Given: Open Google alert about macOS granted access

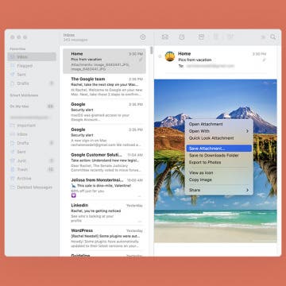Looking at the screenshot, I should pos(104,112).
